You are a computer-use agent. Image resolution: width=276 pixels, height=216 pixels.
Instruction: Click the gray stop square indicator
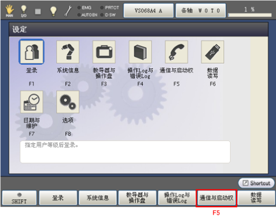(38, 12)
